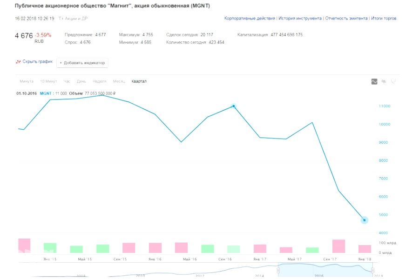Open the Добавить индикатор dropdown
This screenshot has width=419, height=279.
pos(82,63)
